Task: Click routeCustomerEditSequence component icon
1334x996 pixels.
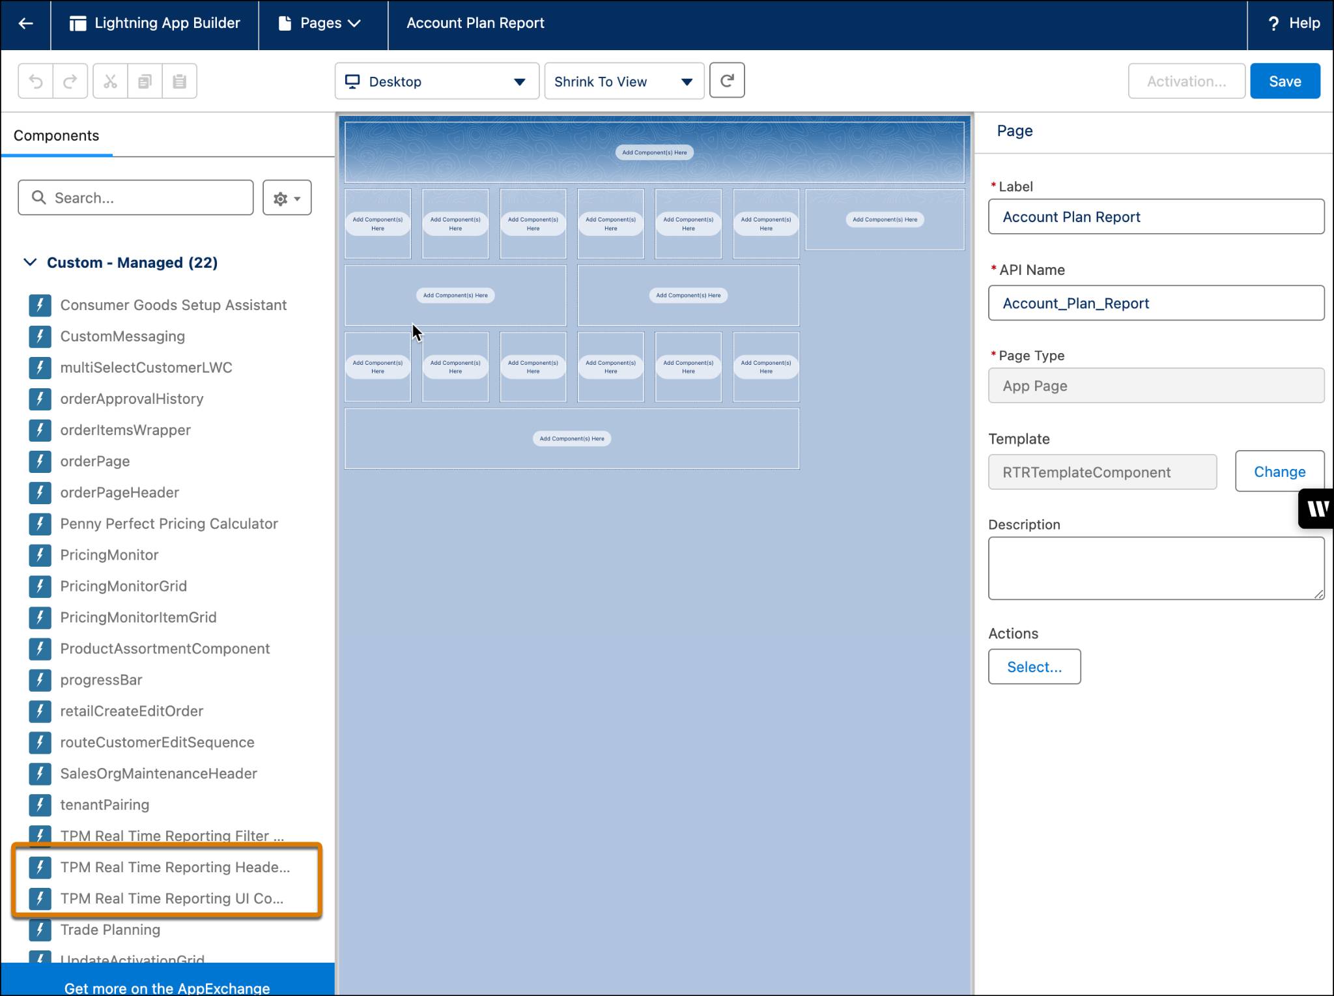Action: [x=40, y=743]
